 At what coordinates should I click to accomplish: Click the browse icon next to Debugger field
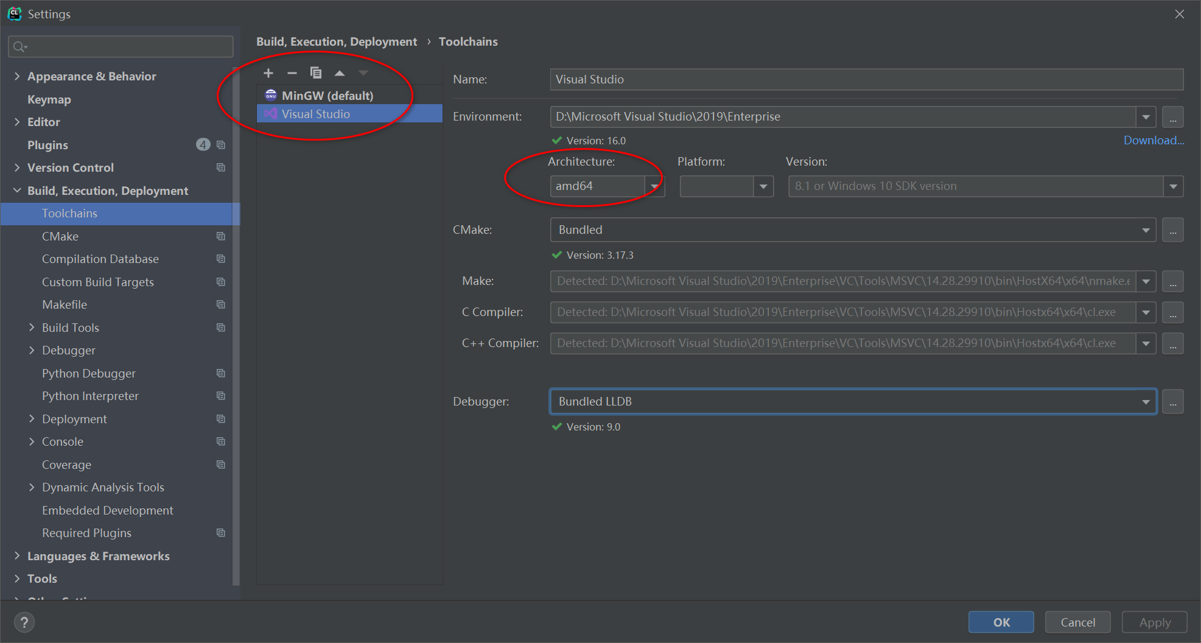pos(1172,401)
